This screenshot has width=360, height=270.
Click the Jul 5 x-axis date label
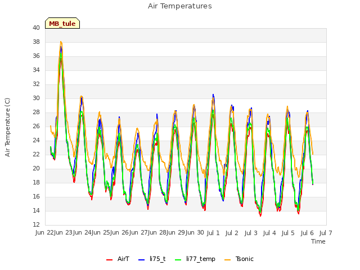(288, 233)
